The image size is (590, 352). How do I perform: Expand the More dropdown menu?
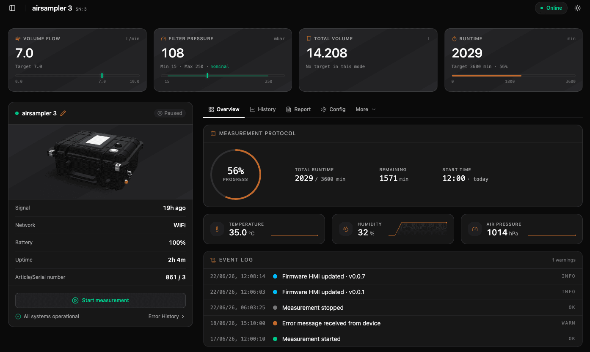pos(365,109)
